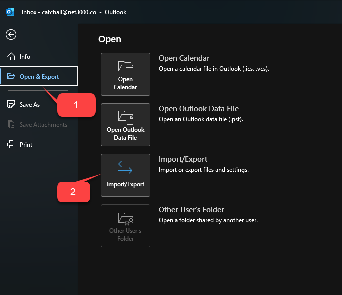Click 'Open a calendar file in Outlook' description
The height and width of the screenshot is (295, 342).
214,69
